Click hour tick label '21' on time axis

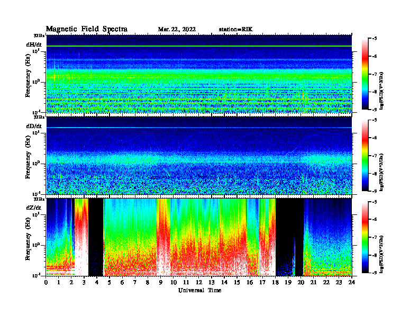click(313, 283)
